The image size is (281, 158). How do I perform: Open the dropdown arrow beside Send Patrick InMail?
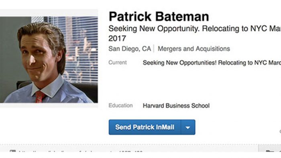[x=188, y=127]
